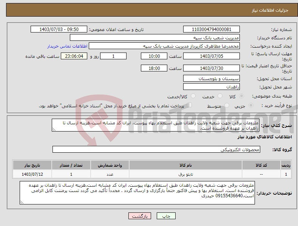Screen dimensions: 298x226
Task: Click the general need description textarea
Action: point(156,125)
